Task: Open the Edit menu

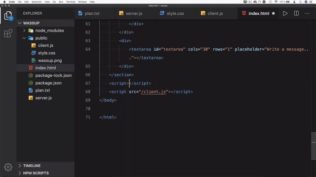Action: 26,2
